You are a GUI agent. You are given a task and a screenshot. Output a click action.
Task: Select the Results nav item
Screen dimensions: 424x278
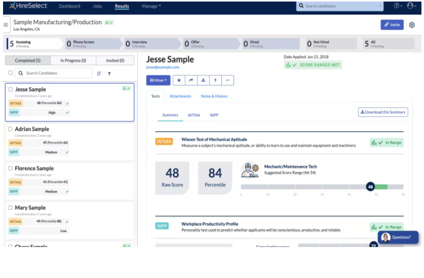point(122,6)
